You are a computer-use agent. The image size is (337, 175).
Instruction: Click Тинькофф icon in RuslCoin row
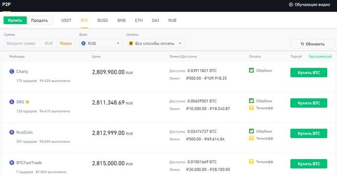(251, 138)
